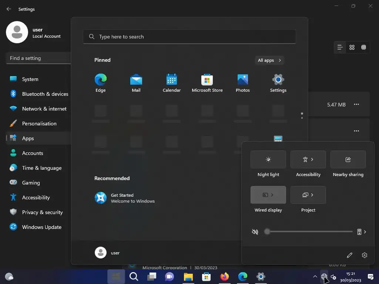The width and height of the screenshot is (379, 284).
Task: Edit quick settings with pencil icon
Action: click(x=349, y=255)
